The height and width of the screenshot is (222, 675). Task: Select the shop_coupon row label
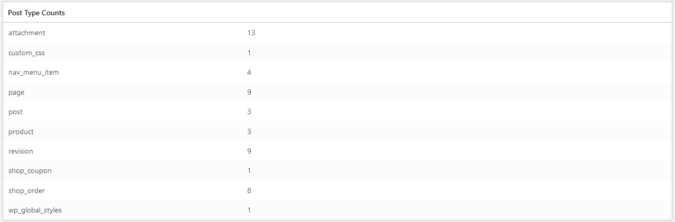tap(30, 171)
